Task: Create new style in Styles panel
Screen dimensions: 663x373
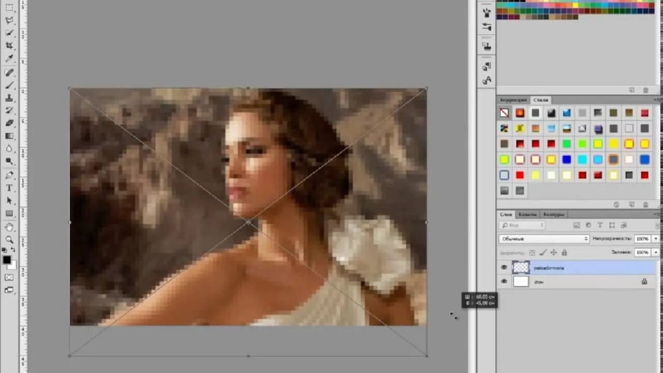Action: click(x=632, y=205)
